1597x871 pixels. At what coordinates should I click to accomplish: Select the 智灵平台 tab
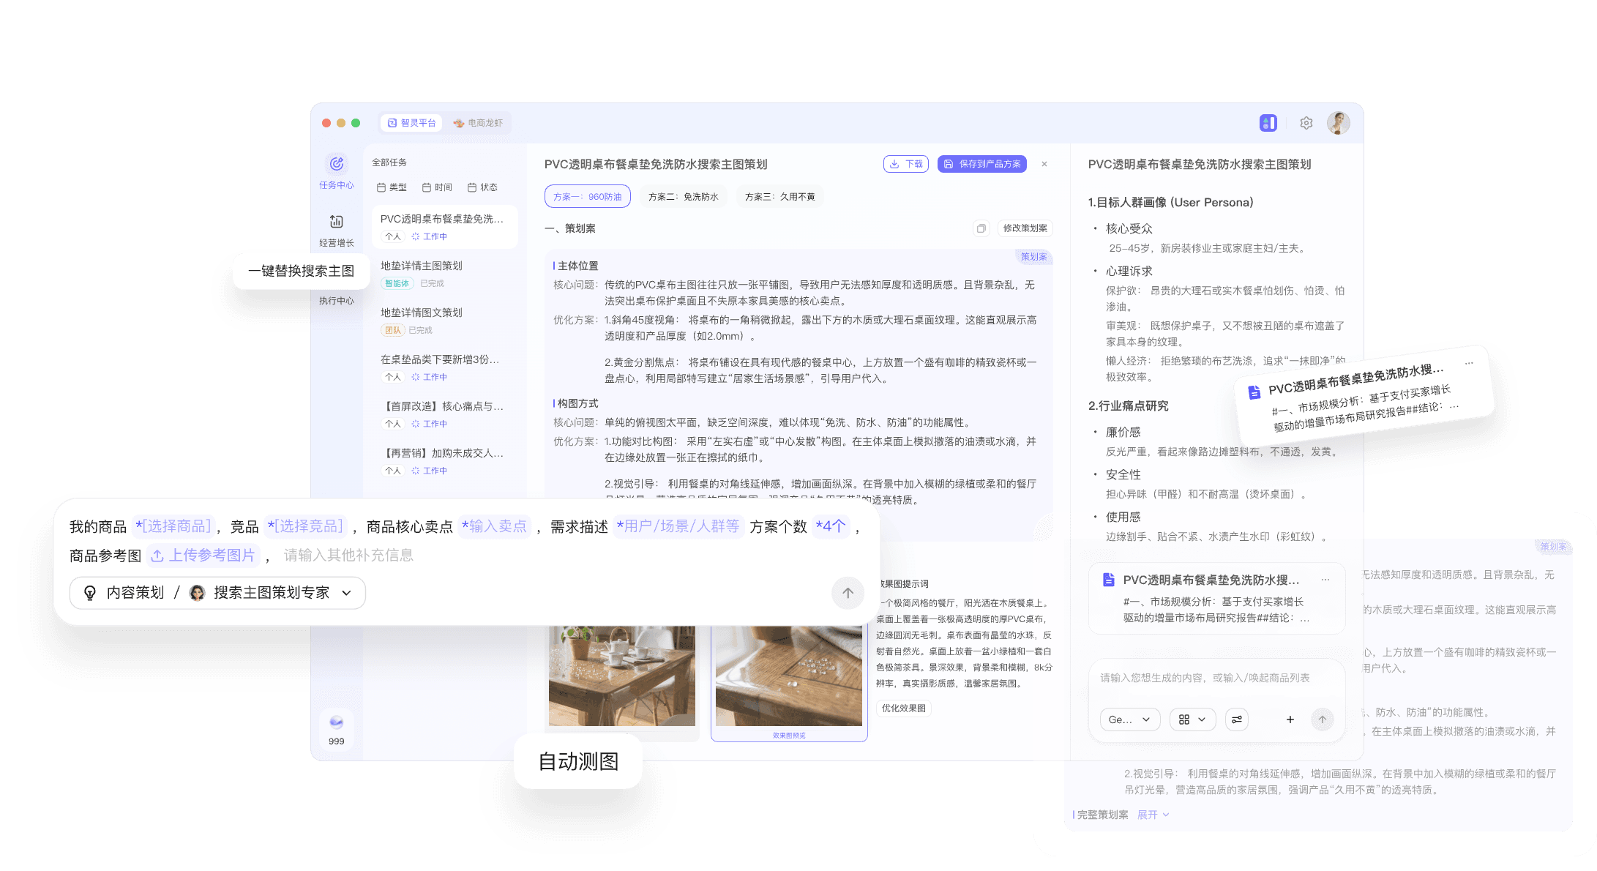(x=411, y=123)
